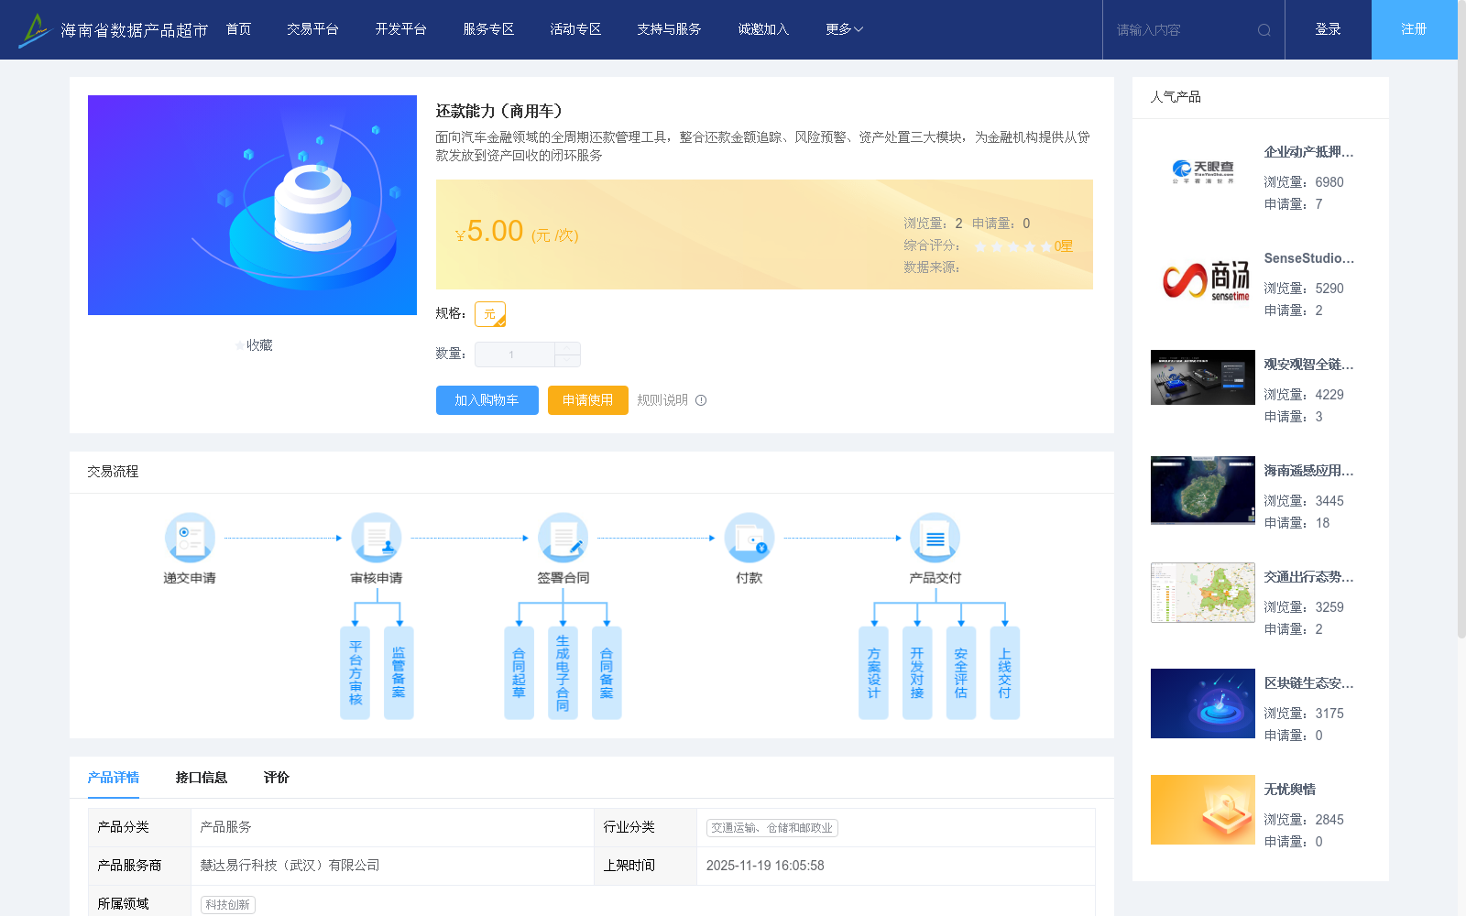1466x916 pixels.
Task: Click the 申请使用 button
Action: coord(587,400)
